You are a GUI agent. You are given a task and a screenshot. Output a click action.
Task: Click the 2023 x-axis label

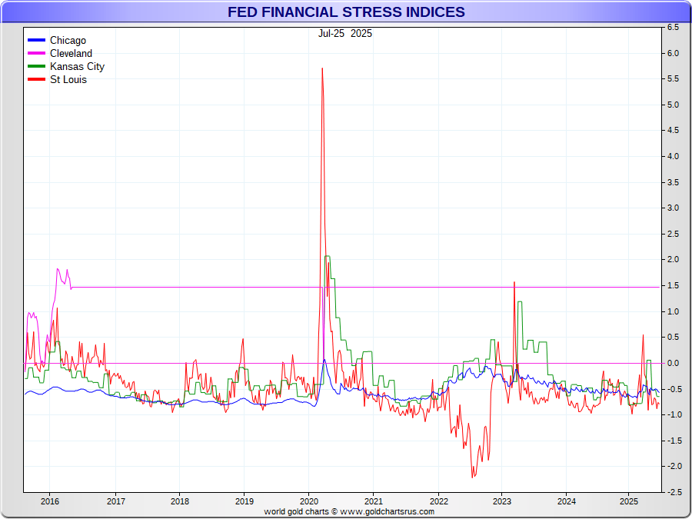point(502,501)
